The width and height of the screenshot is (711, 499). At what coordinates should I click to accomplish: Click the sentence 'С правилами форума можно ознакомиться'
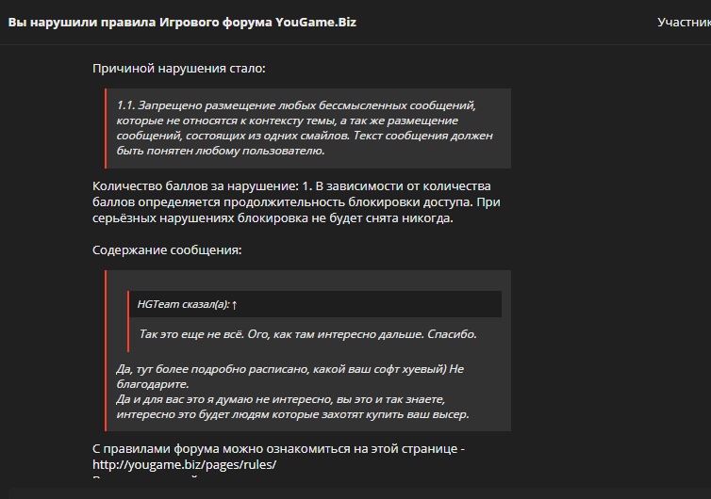click(278, 449)
